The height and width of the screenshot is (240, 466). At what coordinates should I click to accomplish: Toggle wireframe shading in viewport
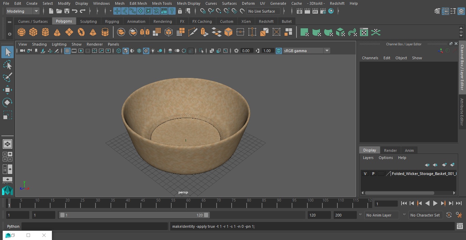point(119,51)
